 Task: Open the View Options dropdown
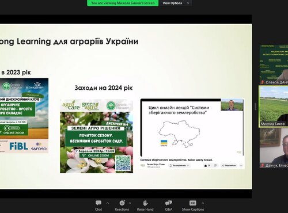click(x=176, y=3)
